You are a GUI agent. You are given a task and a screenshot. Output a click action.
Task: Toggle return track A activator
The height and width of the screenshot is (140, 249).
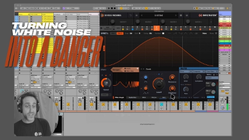coord(198,104)
